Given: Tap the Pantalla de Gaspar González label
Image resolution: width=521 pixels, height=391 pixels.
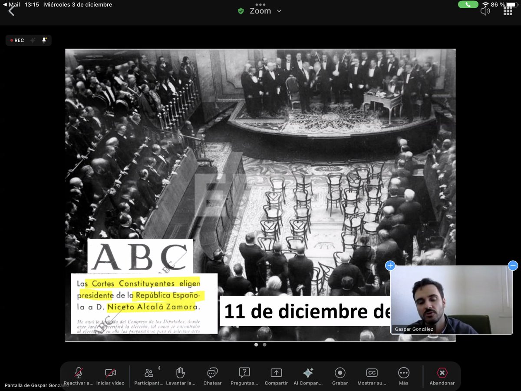Looking at the screenshot, I should click(x=37, y=385).
